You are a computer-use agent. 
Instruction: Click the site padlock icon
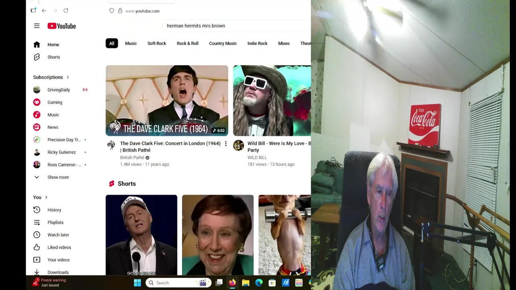point(120,11)
